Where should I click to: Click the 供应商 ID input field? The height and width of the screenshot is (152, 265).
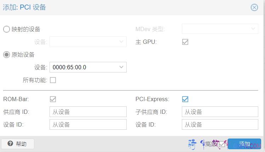tap(88, 112)
